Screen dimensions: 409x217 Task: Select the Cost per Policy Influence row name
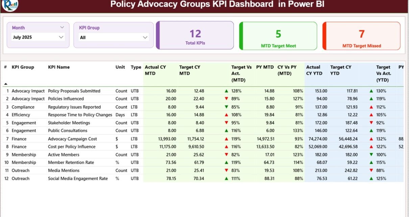(72, 147)
